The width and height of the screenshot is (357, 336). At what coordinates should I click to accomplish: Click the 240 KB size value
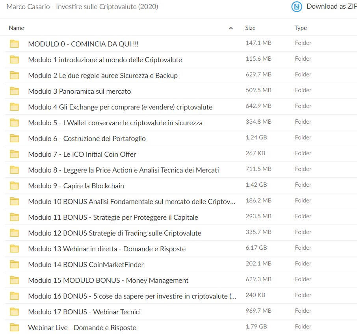click(255, 295)
